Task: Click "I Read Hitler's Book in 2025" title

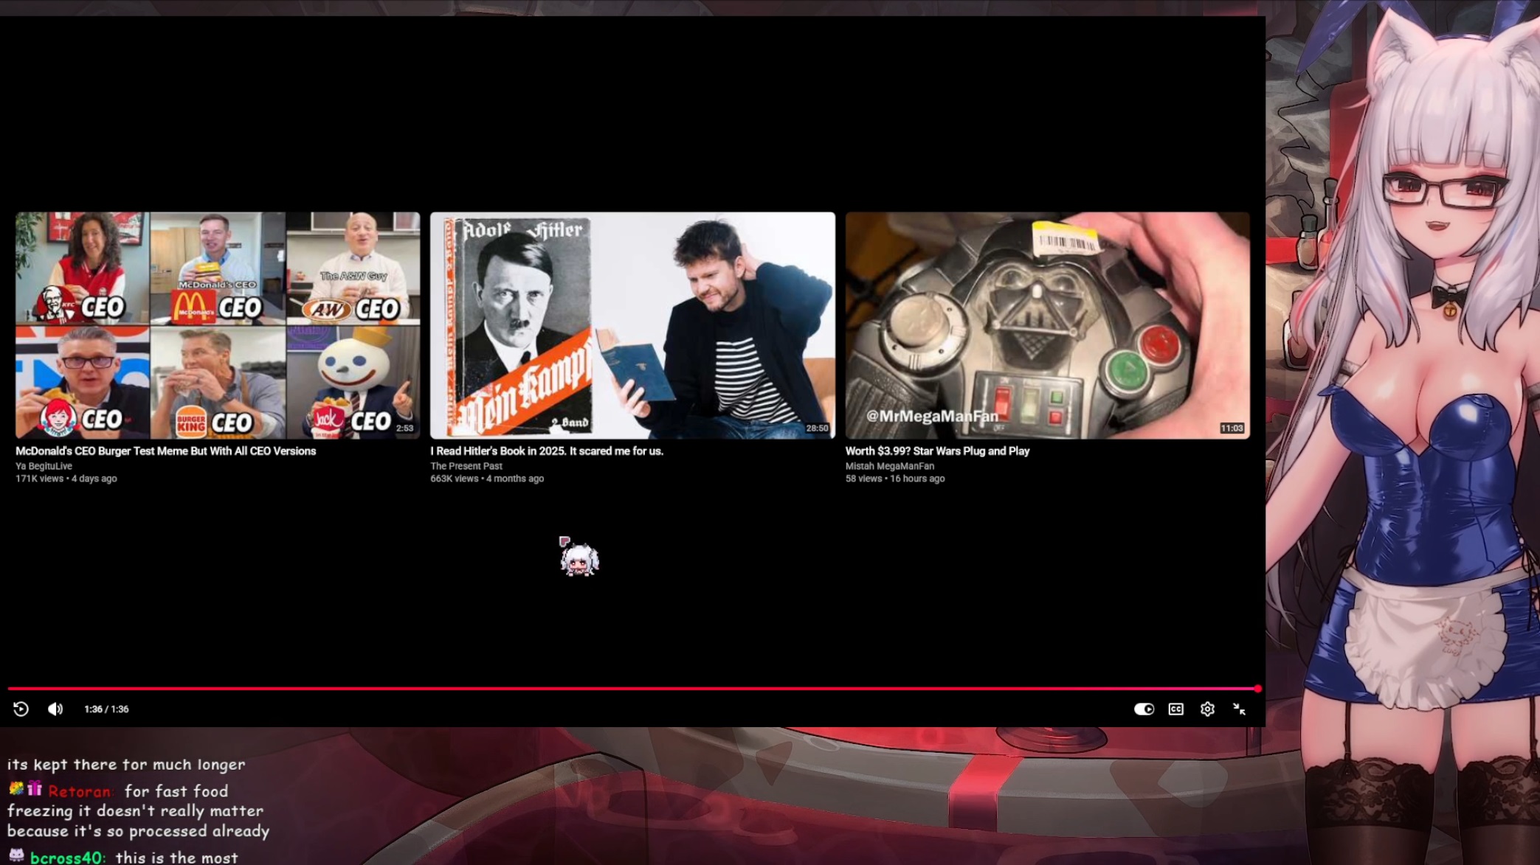Action: pos(547,451)
